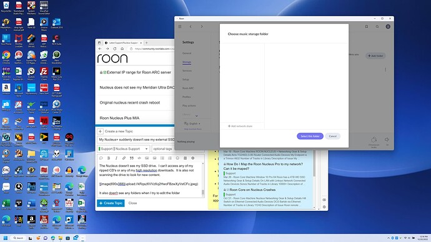Click the Roon bookmark icon in the top bar

367,27
